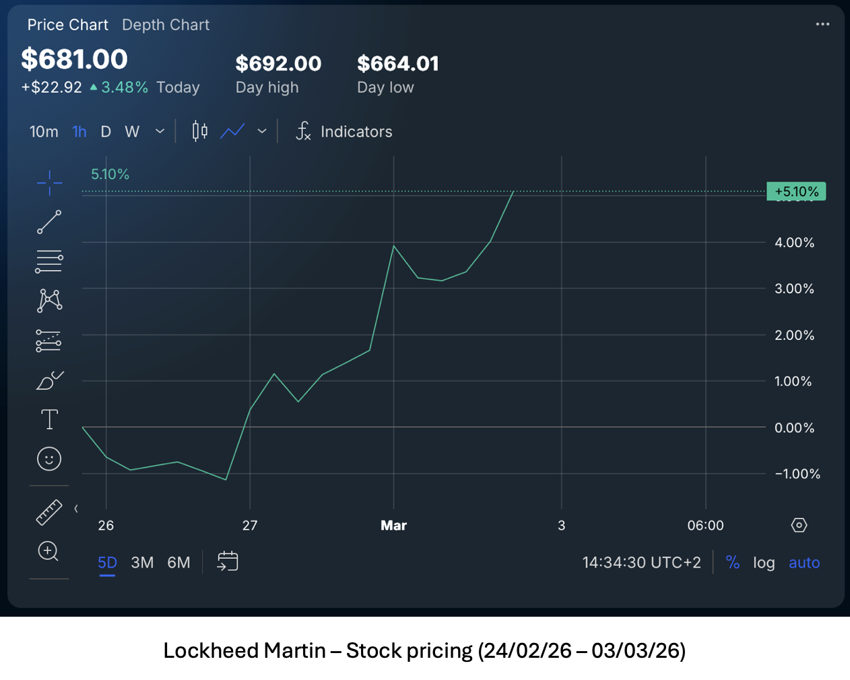Click the 26 date label on axis
The image size is (850, 680).
click(106, 526)
